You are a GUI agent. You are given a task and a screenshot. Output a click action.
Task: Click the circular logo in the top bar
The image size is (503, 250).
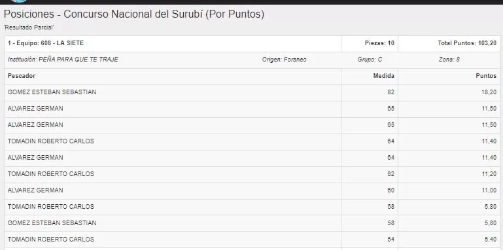click(18, 1)
